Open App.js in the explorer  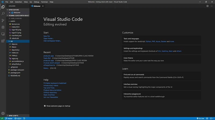click(x=14, y=47)
